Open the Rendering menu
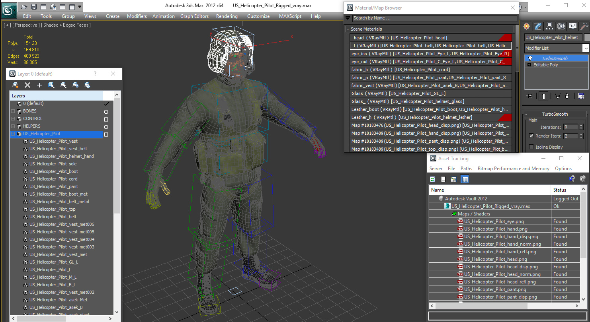 pyautogui.click(x=227, y=16)
